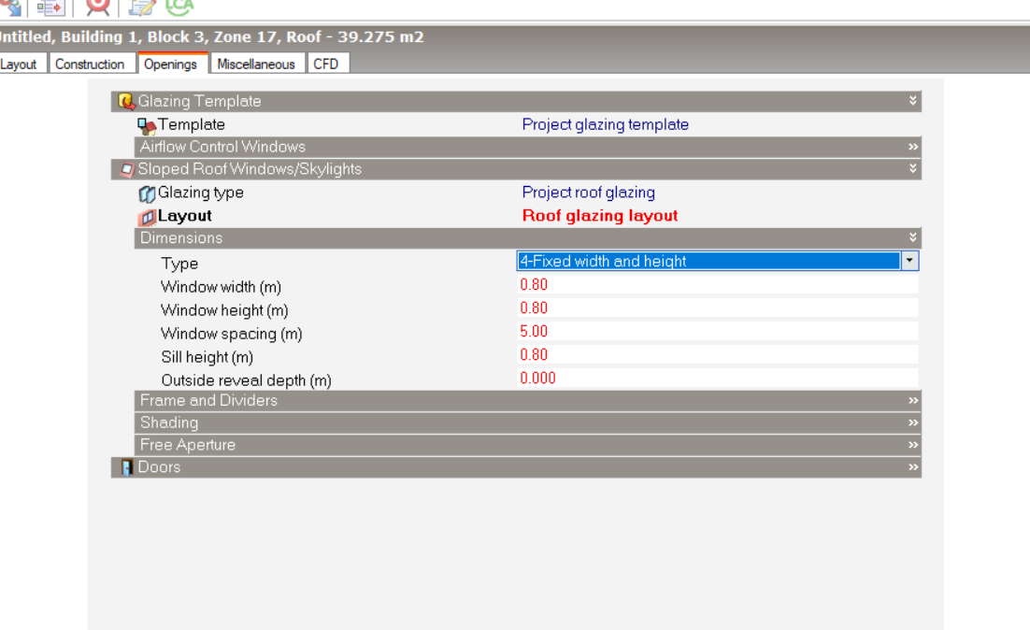Expand the Doors section chevron
The image size is (1030, 630).
coord(912,467)
